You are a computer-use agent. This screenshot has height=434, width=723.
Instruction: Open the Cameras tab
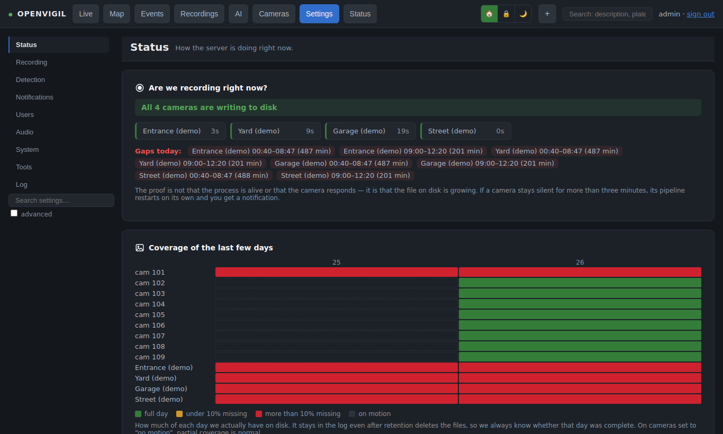pos(274,14)
